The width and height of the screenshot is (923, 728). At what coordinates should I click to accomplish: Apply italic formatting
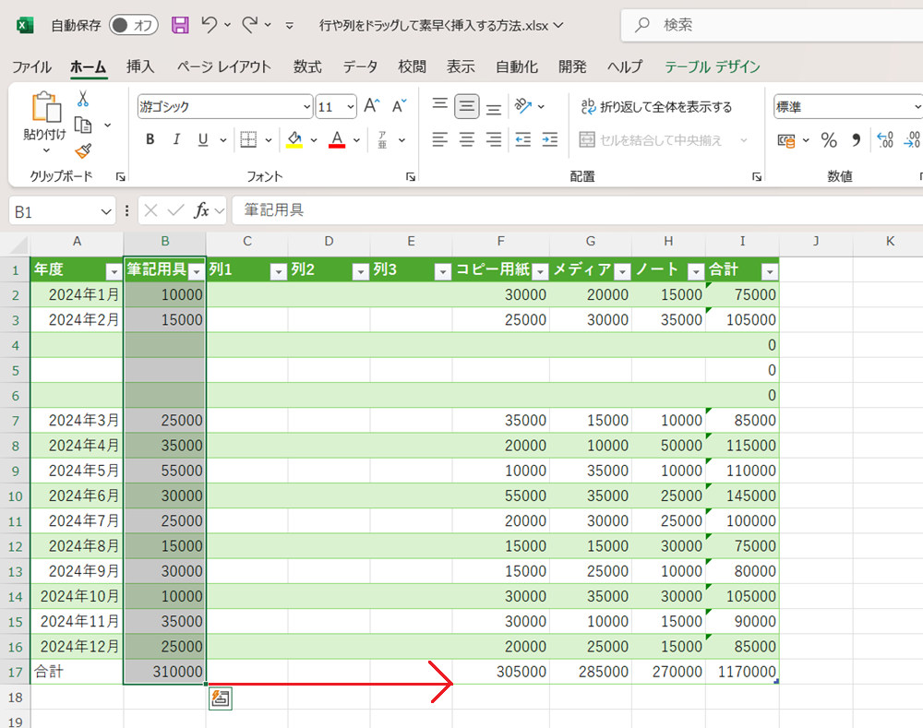pos(176,139)
